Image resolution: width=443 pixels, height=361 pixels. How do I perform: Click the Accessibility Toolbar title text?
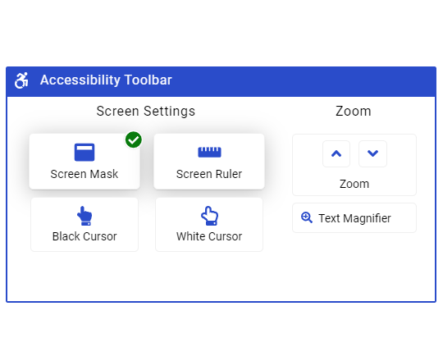click(106, 80)
